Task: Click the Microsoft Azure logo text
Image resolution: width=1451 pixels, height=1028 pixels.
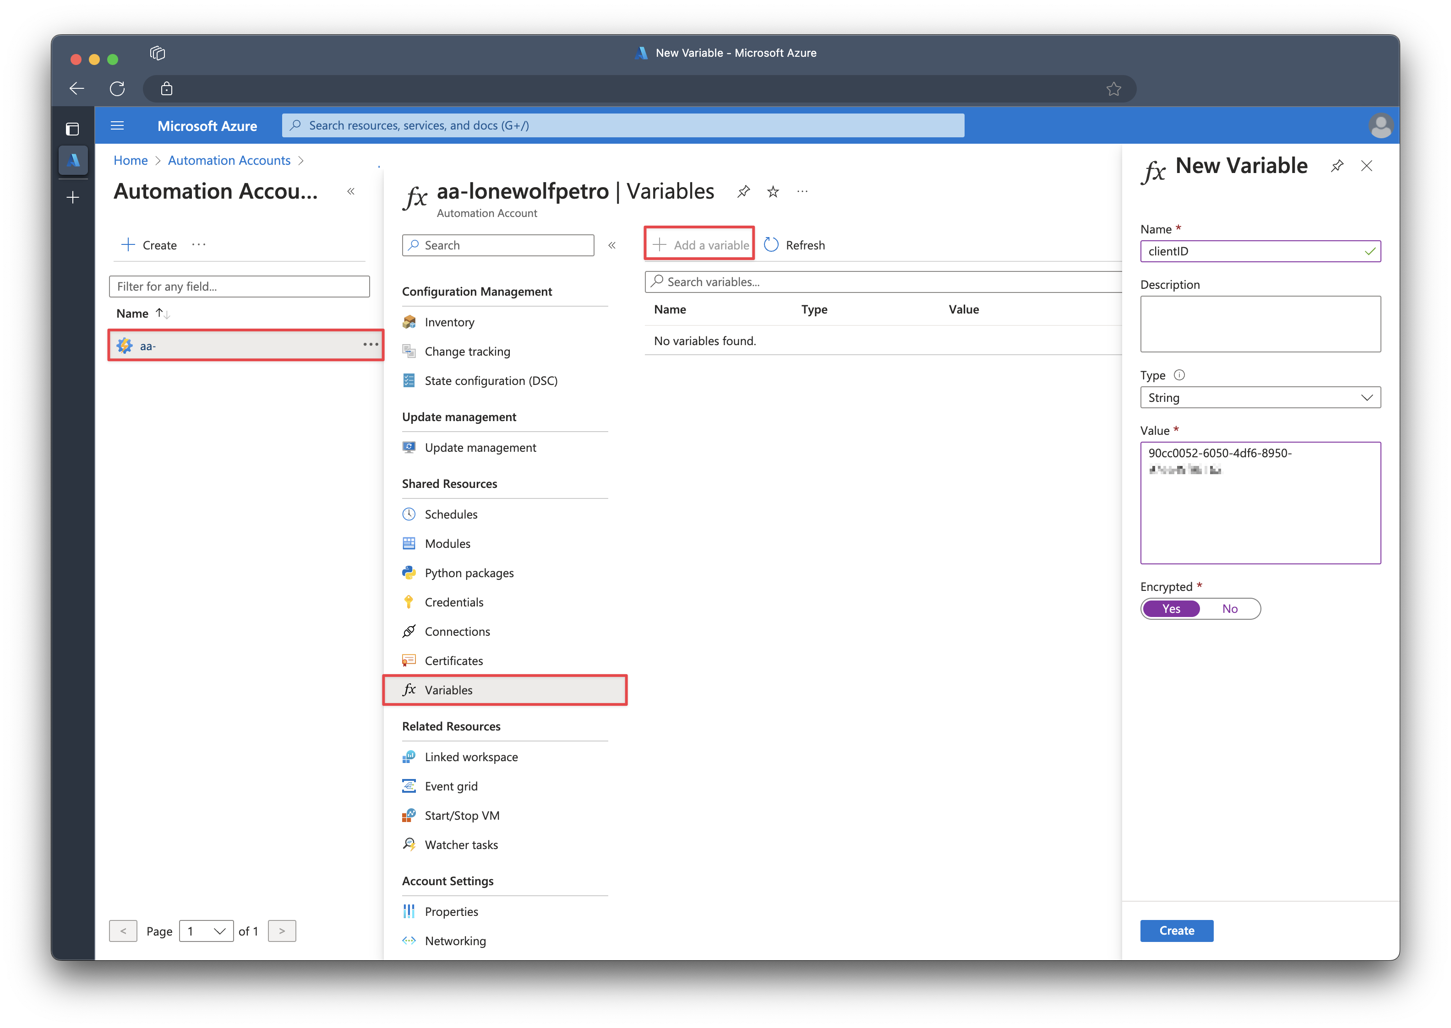Action: [x=207, y=125]
